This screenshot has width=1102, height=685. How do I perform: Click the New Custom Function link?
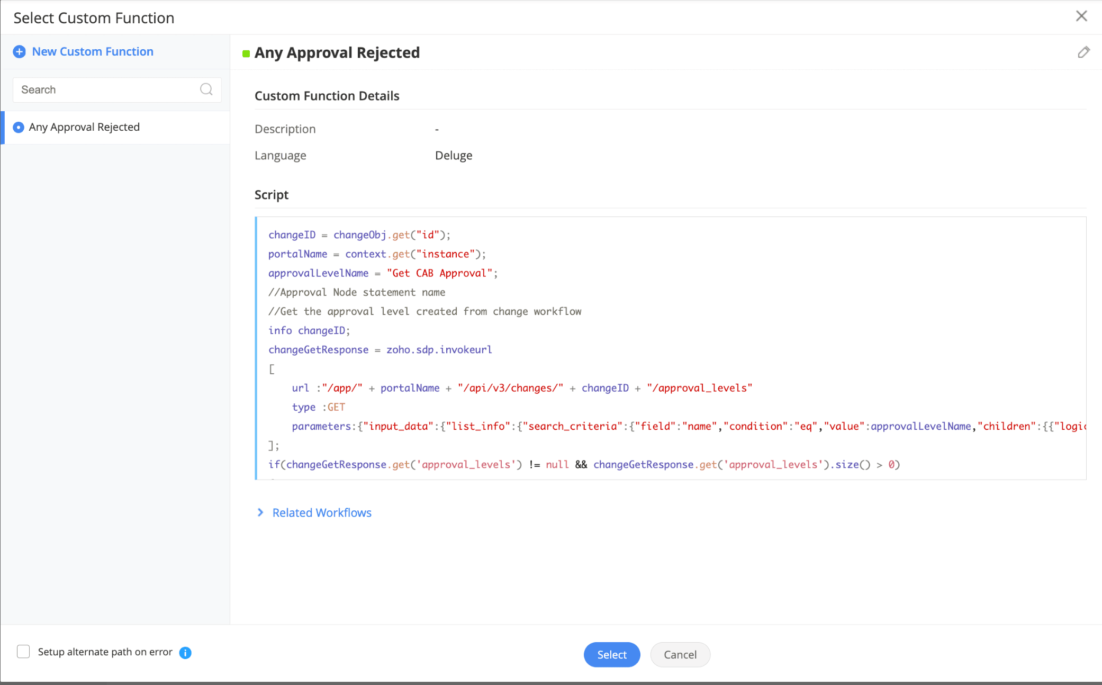pyautogui.click(x=93, y=52)
